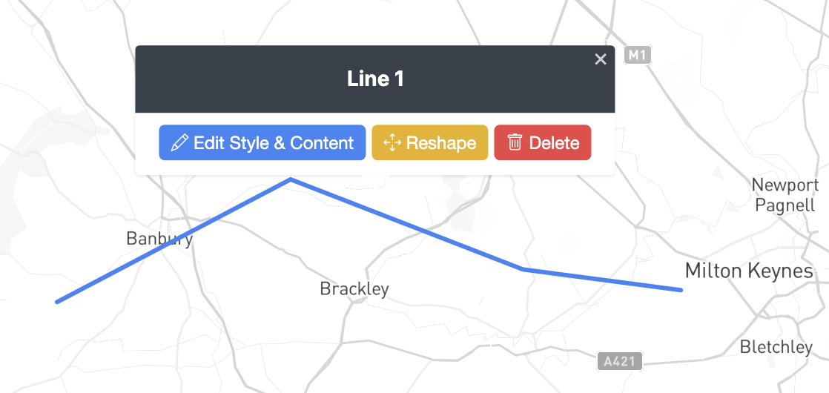Click the Line 1 popup title

click(375, 79)
